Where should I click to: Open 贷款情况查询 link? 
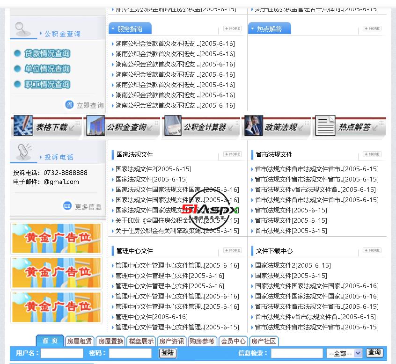(47, 53)
